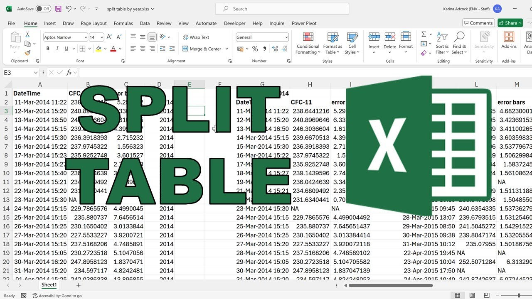
Task: Switch to the Data tab
Action: [145, 23]
